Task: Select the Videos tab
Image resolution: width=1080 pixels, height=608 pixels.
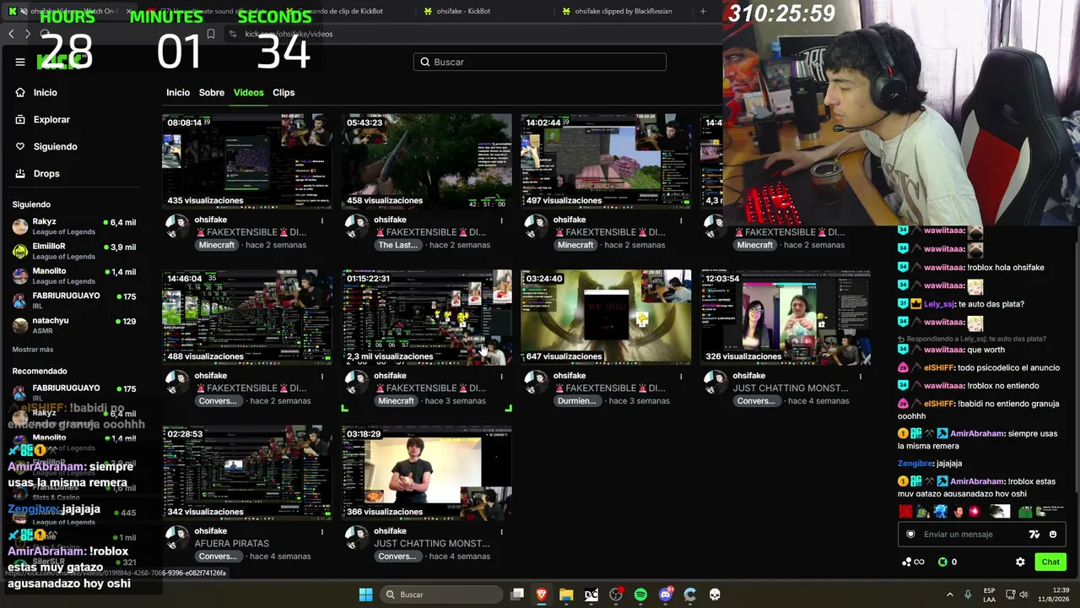Action: (249, 92)
